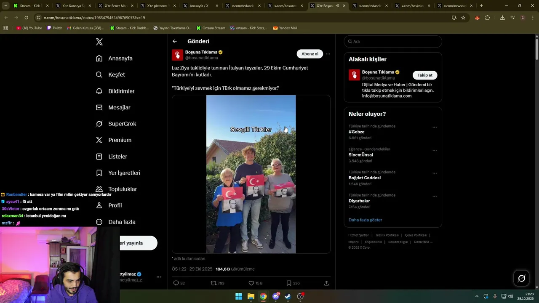
Task: Switch to X'te Kanarya tab
Action: (x=73, y=6)
